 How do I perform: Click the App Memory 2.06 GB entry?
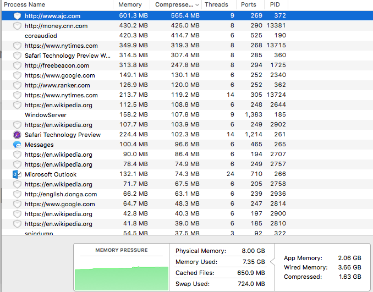[x=322, y=258]
